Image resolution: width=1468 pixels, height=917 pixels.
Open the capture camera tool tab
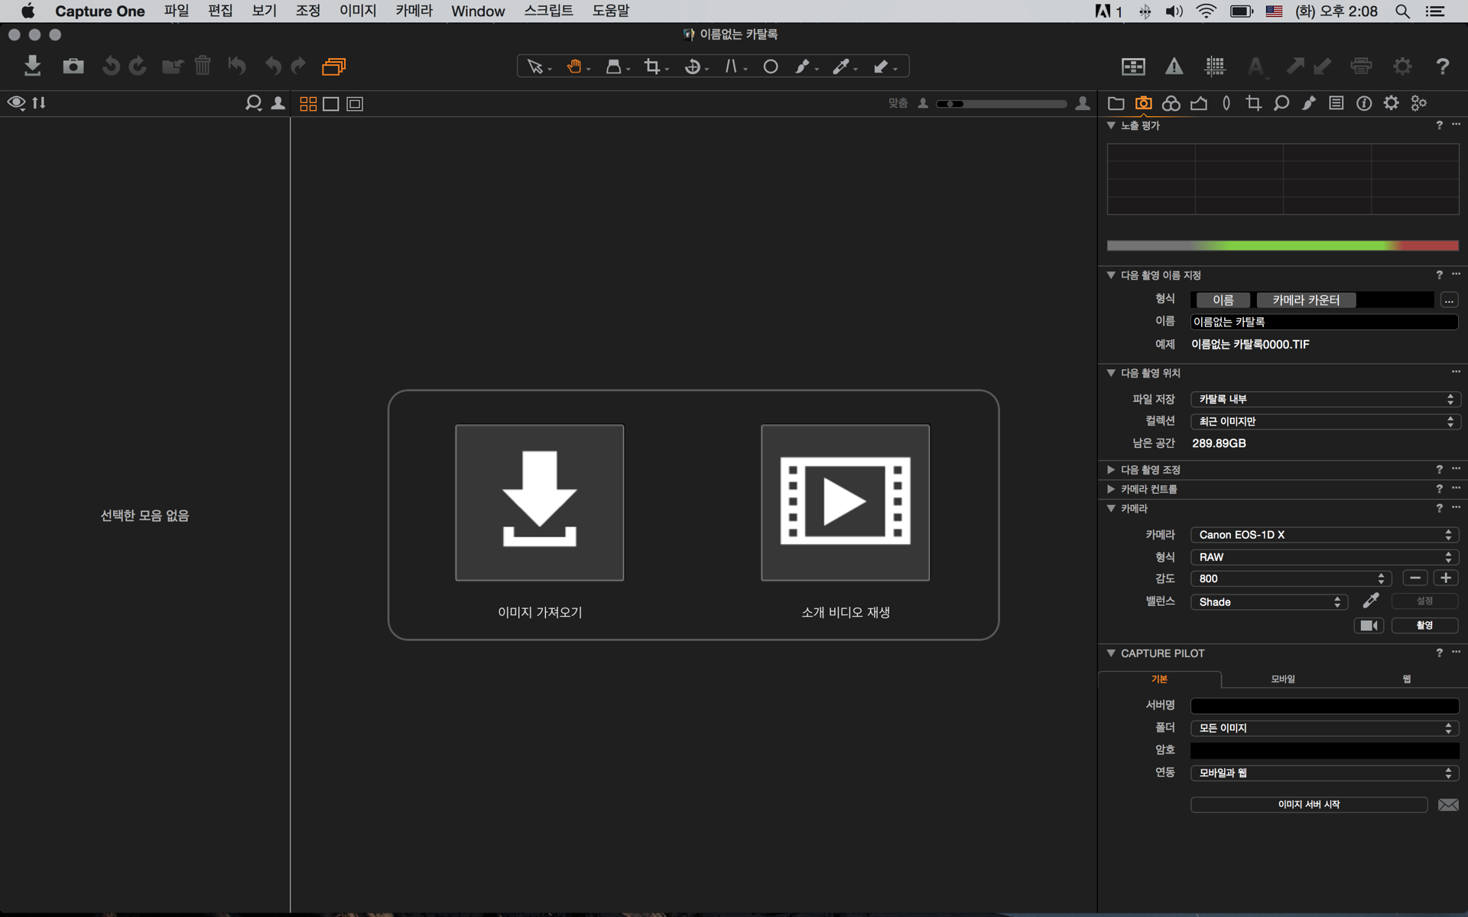[x=1143, y=103]
